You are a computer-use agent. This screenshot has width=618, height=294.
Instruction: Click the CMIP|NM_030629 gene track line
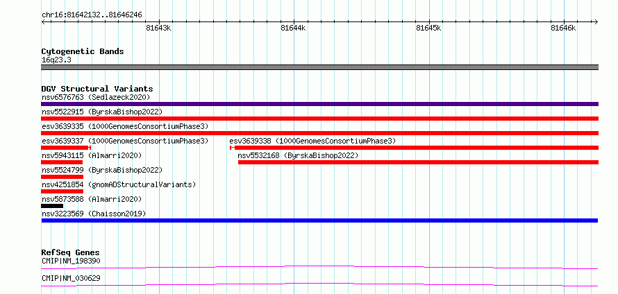319,285
